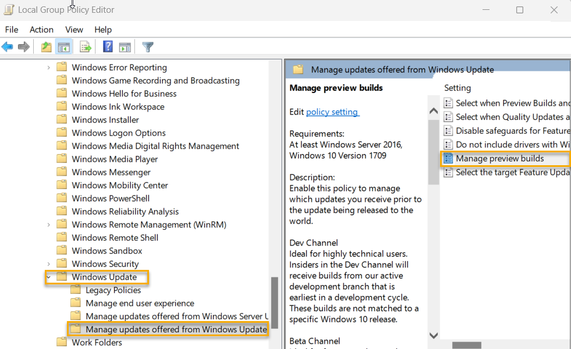The width and height of the screenshot is (571, 349).
Task: Expand the Windows Error Reporting node
Action: point(48,67)
